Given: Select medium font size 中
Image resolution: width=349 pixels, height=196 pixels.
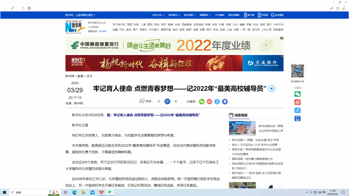Looking at the screenshot, I should click(167, 101).
